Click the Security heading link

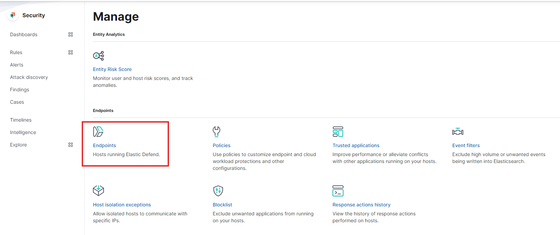[34, 15]
